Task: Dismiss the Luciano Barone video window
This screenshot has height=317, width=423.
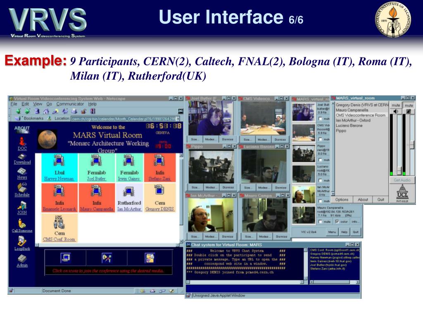Action: coord(280,187)
